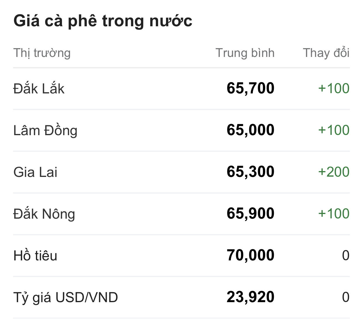Select the 65,000 price for Lâm Đồng
This screenshot has height=322, width=363.
(250, 130)
